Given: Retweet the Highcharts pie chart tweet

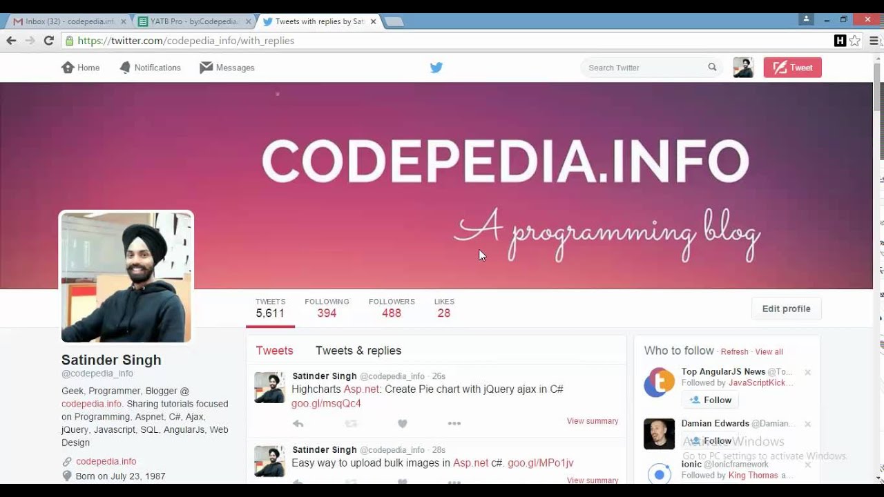Looking at the screenshot, I should click(351, 423).
